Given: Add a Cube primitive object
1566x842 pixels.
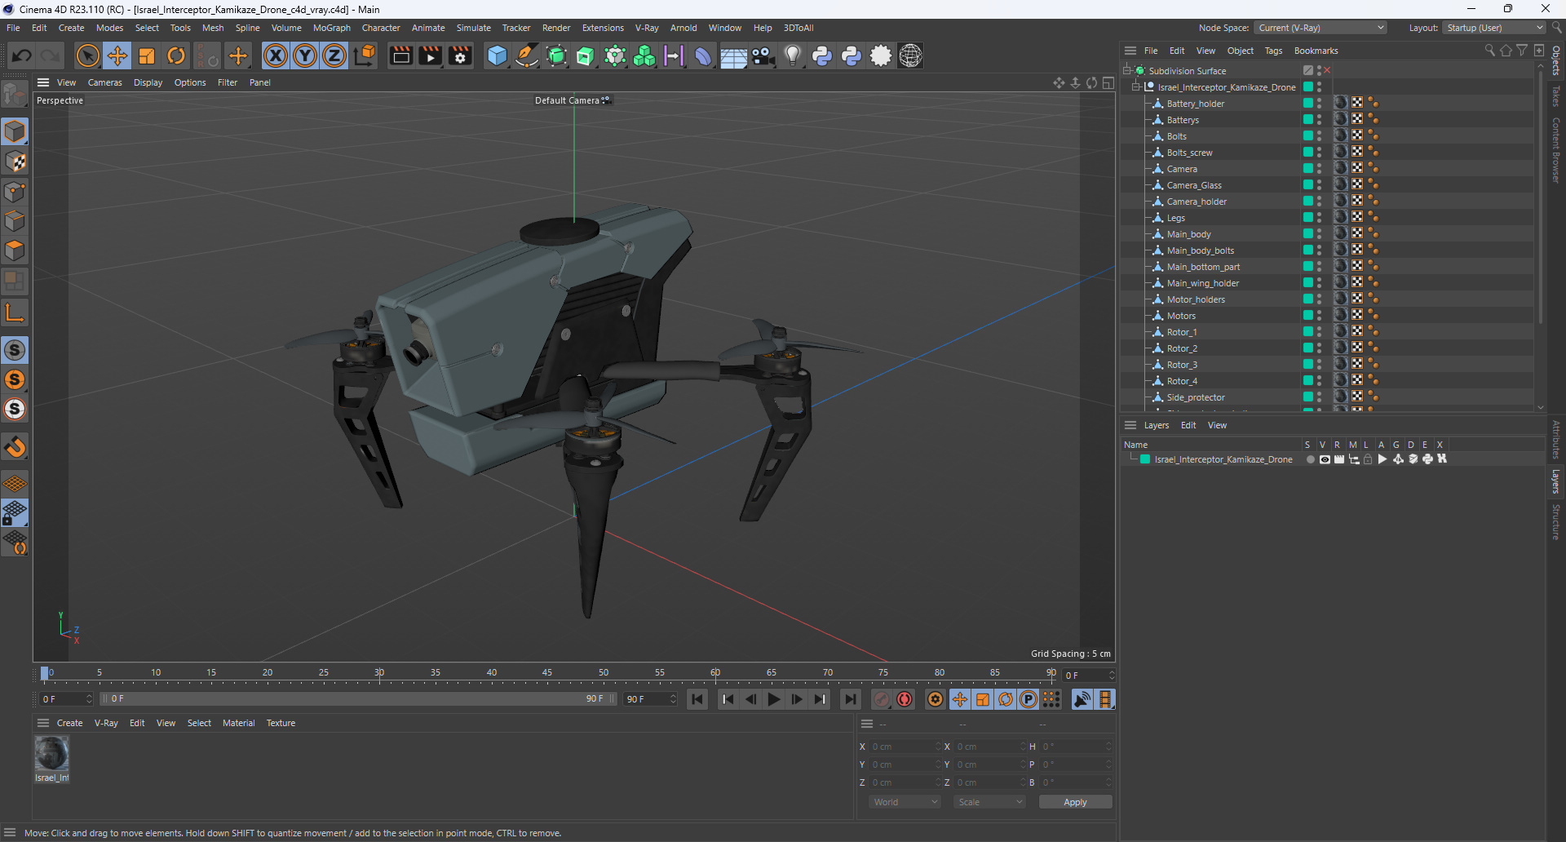Looking at the screenshot, I should [497, 55].
